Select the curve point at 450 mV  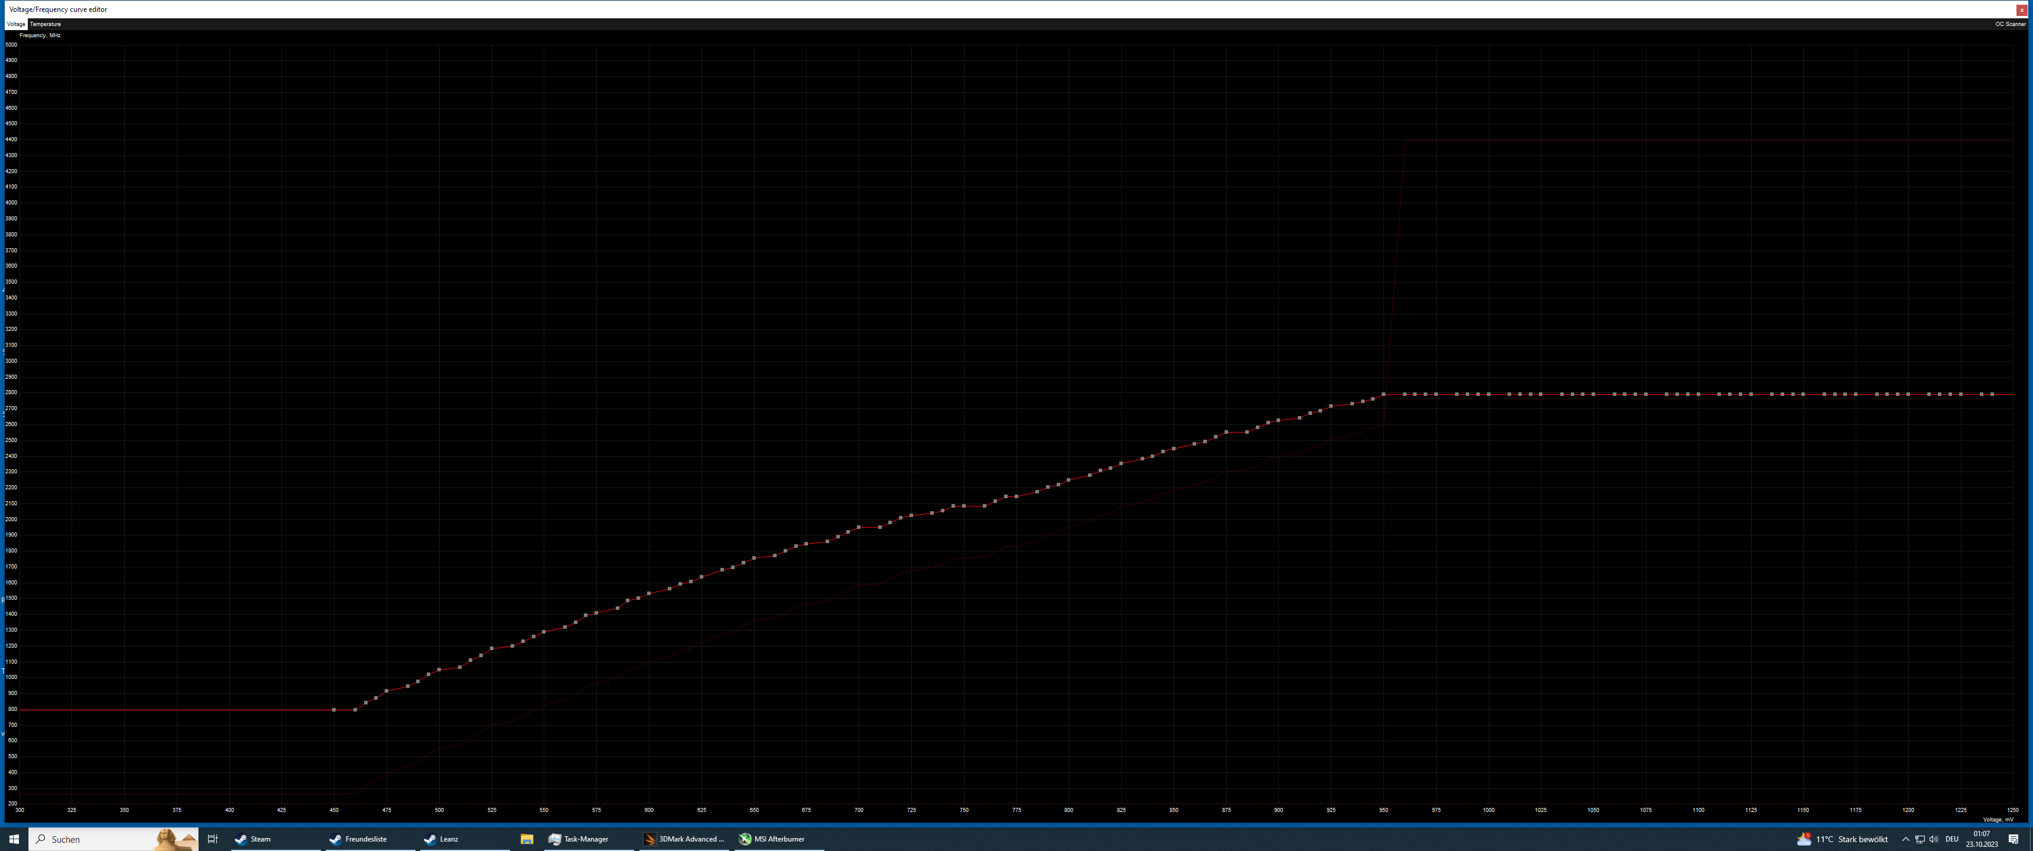click(x=334, y=710)
